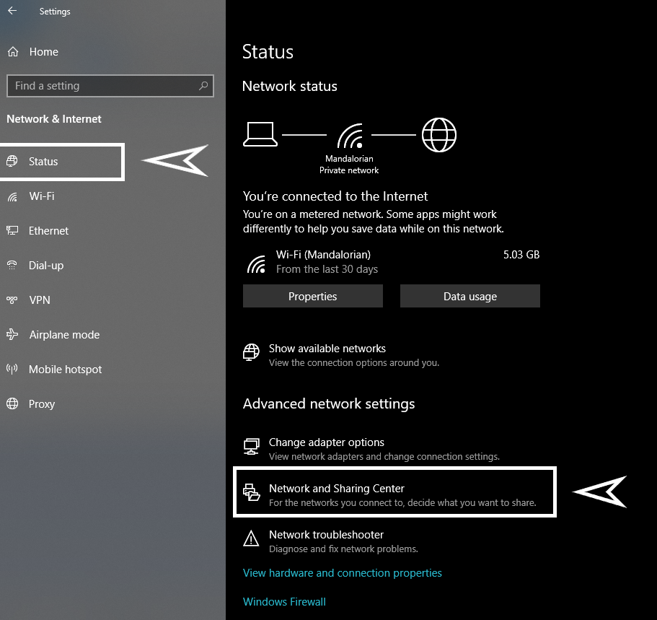Click the back arrow in Settings
Image resolution: width=657 pixels, height=620 pixels.
click(12, 11)
